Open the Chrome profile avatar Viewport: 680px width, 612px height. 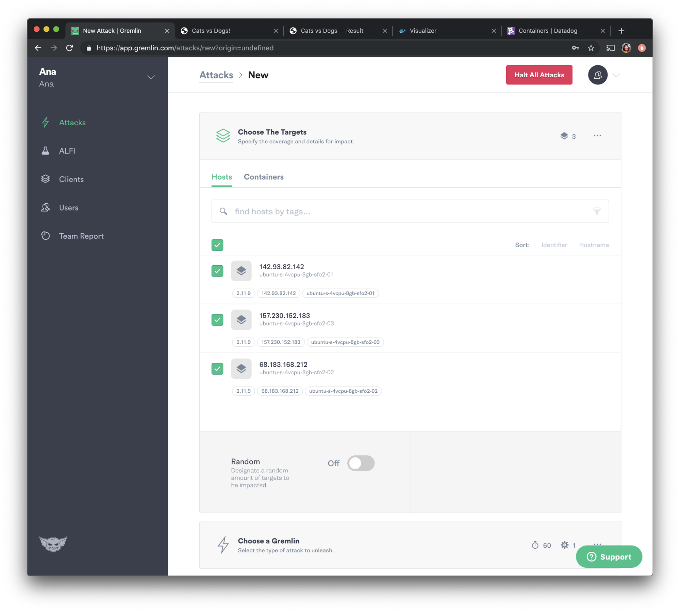click(626, 48)
